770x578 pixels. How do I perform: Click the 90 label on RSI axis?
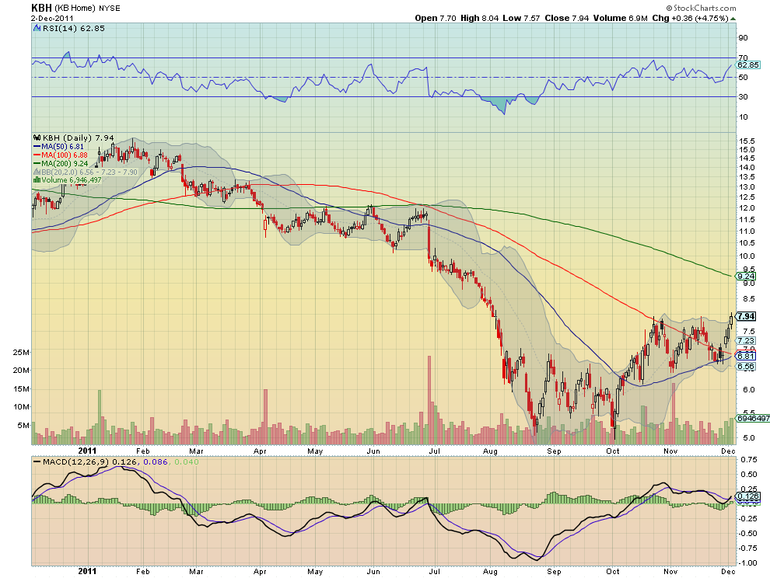tap(743, 38)
